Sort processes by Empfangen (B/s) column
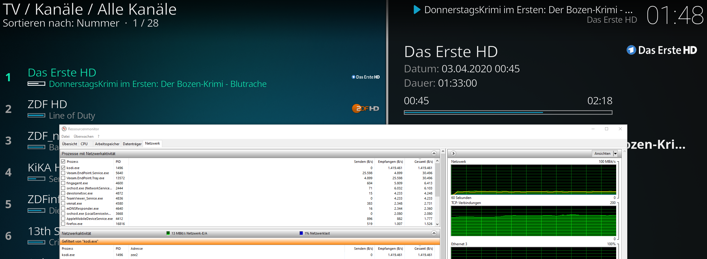This screenshot has width=707, height=259. [x=390, y=162]
